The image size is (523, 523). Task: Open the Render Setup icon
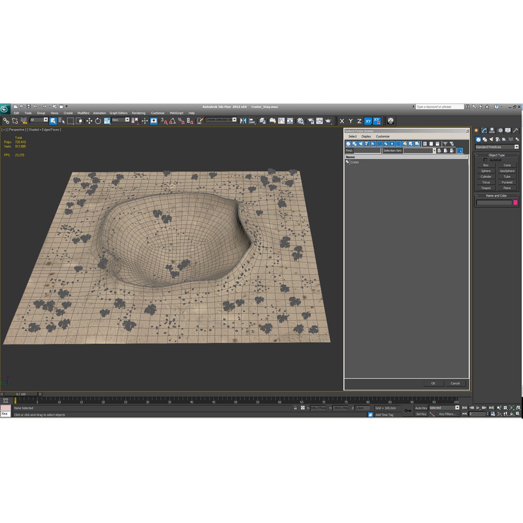point(311,121)
